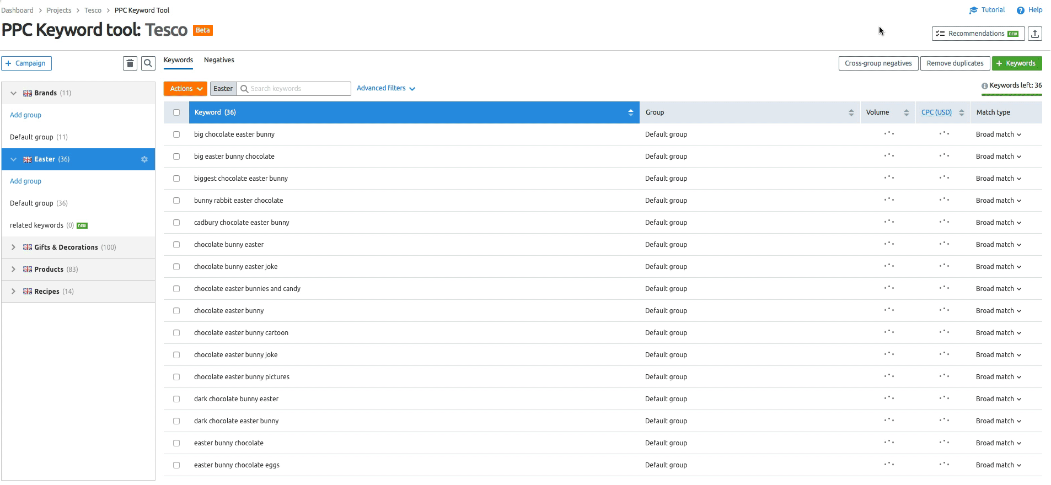Expand the Products campaign
1051x485 pixels.
(x=13, y=270)
